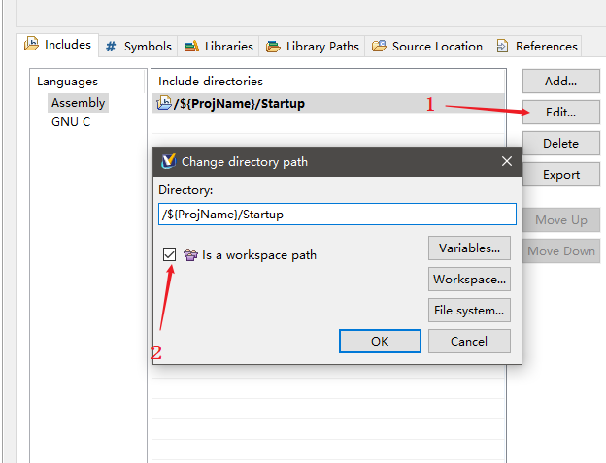Open the References tab
The width and height of the screenshot is (606, 463).
pos(537,46)
